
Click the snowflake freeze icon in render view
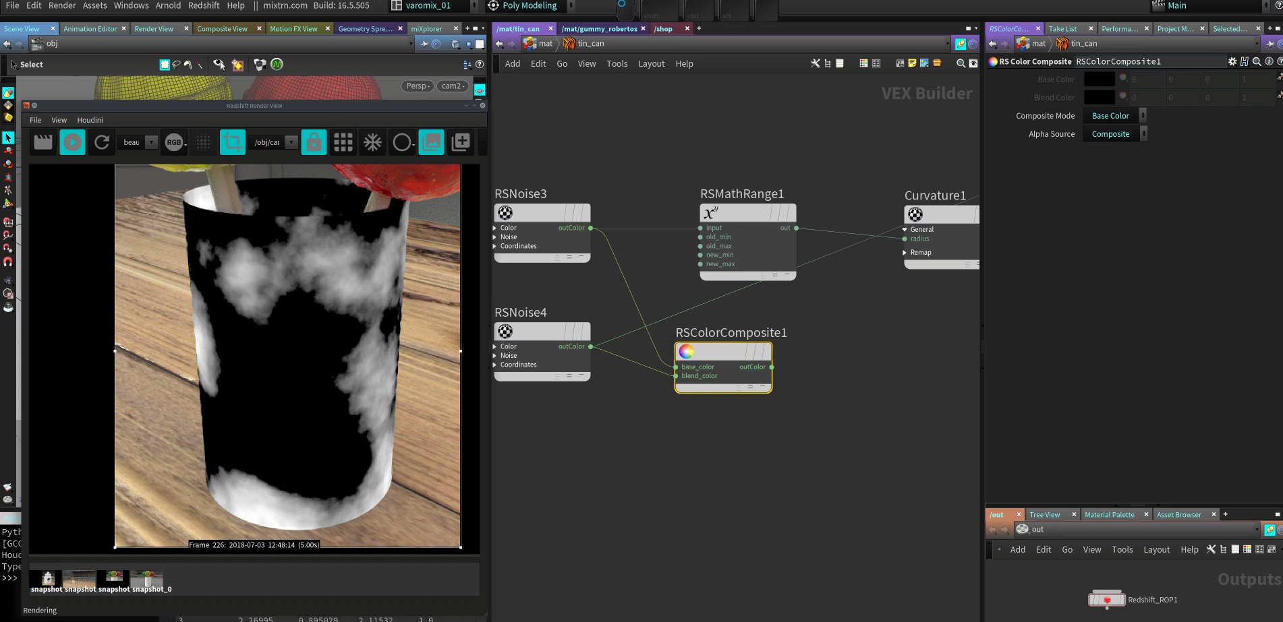click(x=372, y=142)
